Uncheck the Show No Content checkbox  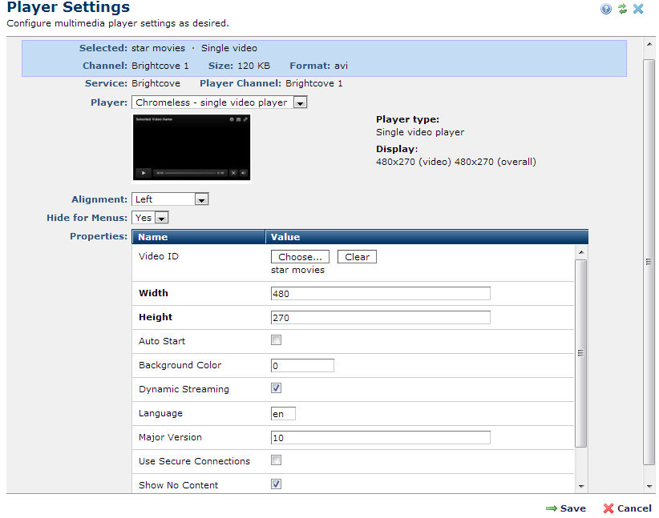(x=276, y=484)
